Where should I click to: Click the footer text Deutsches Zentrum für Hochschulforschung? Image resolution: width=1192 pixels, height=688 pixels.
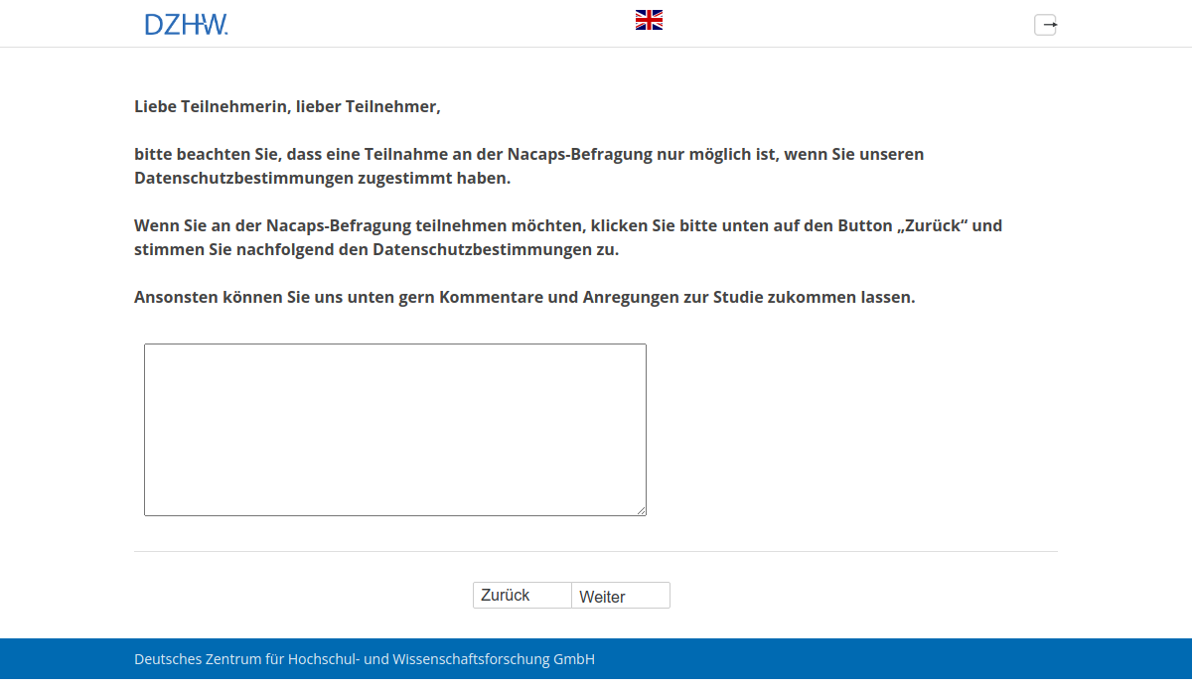pyautogui.click(x=364, y=658)
